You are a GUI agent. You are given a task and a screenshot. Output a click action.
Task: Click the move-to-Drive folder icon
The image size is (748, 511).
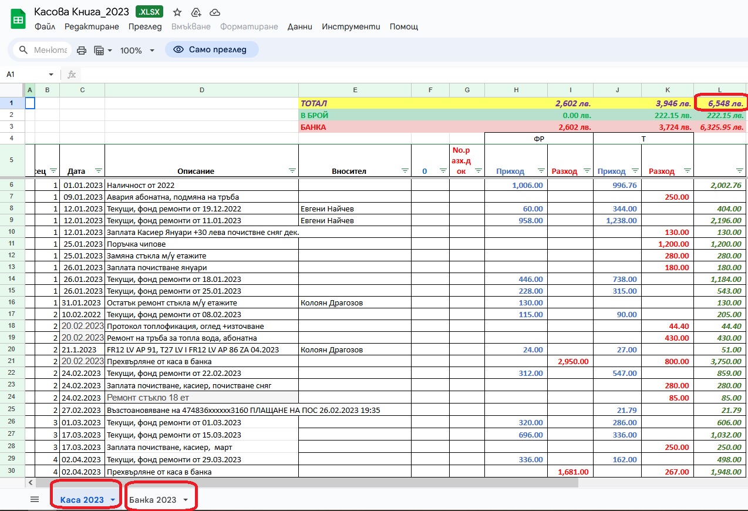[196, 12]
